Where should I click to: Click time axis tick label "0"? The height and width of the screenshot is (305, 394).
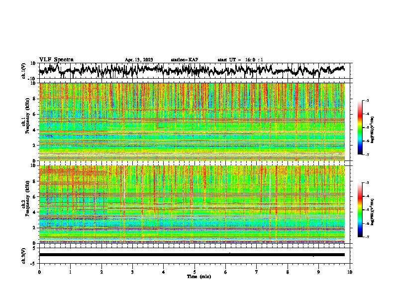[x=39, y=272]
